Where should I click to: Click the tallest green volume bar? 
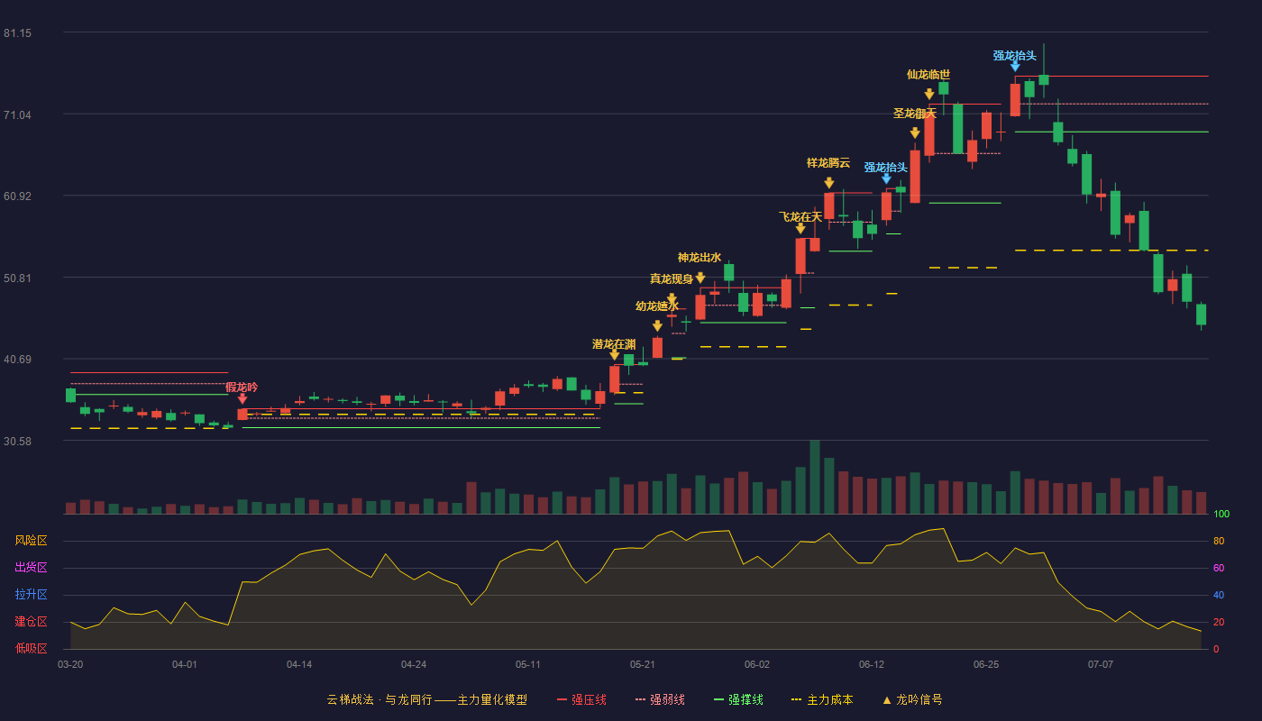point(815,477)
